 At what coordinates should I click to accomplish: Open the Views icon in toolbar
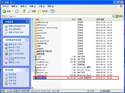pos(52,11)
